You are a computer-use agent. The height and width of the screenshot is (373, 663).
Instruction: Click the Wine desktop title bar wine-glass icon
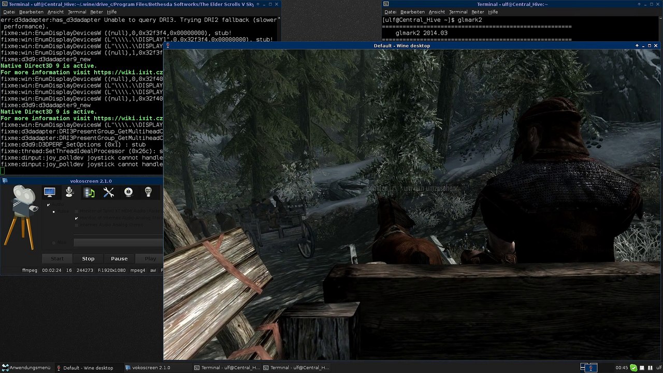pyautogui.click(x=167, y=46)
